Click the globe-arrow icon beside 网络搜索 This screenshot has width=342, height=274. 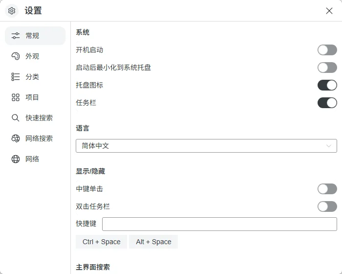click(16, 138)
